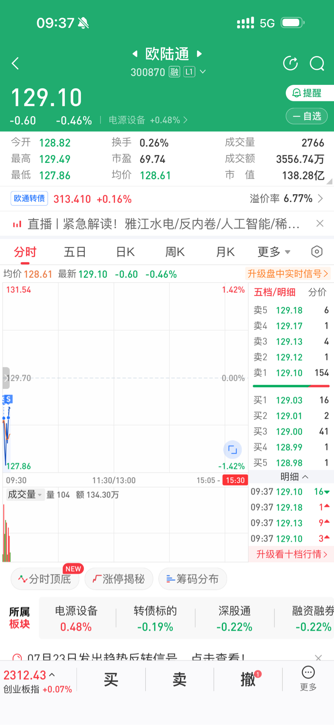Select 买3 129.00 order row
This screenshot has width=334, height=725.
pos(291,432)
